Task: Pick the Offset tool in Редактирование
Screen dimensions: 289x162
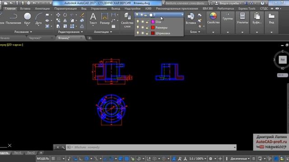Action: tap(82, 26)
